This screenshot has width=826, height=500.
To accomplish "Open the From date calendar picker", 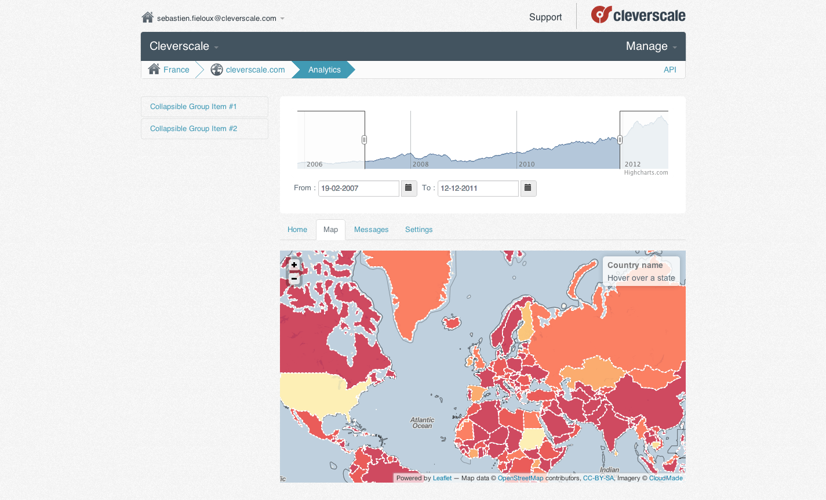I will (409, 189).
